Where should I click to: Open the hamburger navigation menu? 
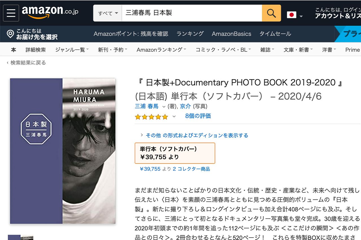[11, 13]
